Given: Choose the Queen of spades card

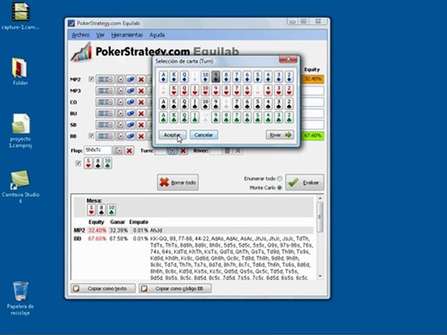Looking at the screenshot, I should pos(184,104).
